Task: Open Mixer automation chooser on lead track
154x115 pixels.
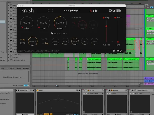Action: tap(150, 18)
